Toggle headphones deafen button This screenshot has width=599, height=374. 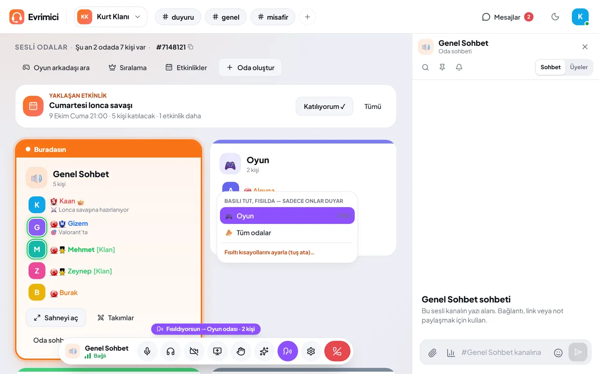click(x=171, y=351)
